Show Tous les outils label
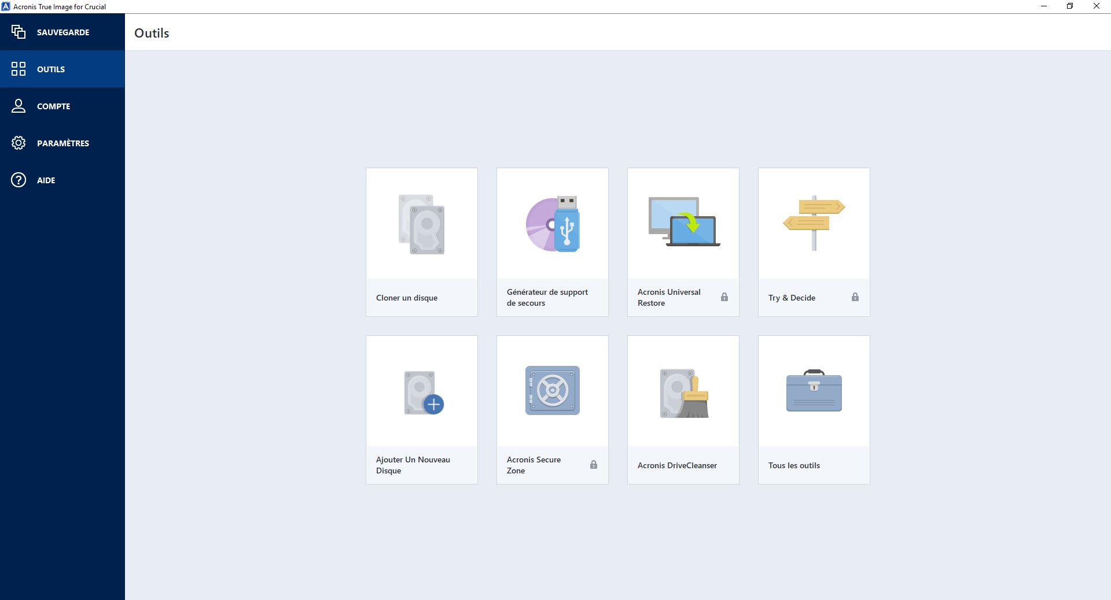1111x600 pixels. tap(794, 465)
